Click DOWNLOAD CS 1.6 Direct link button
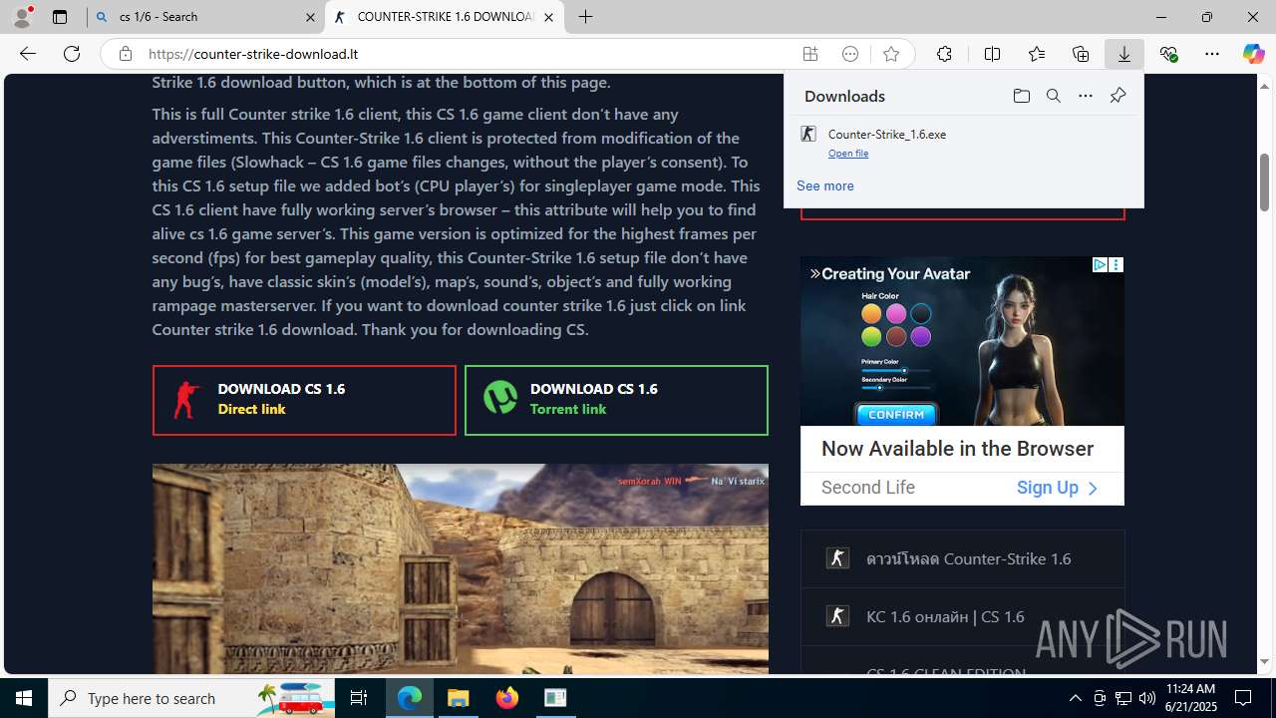 [x=304, y=400]
